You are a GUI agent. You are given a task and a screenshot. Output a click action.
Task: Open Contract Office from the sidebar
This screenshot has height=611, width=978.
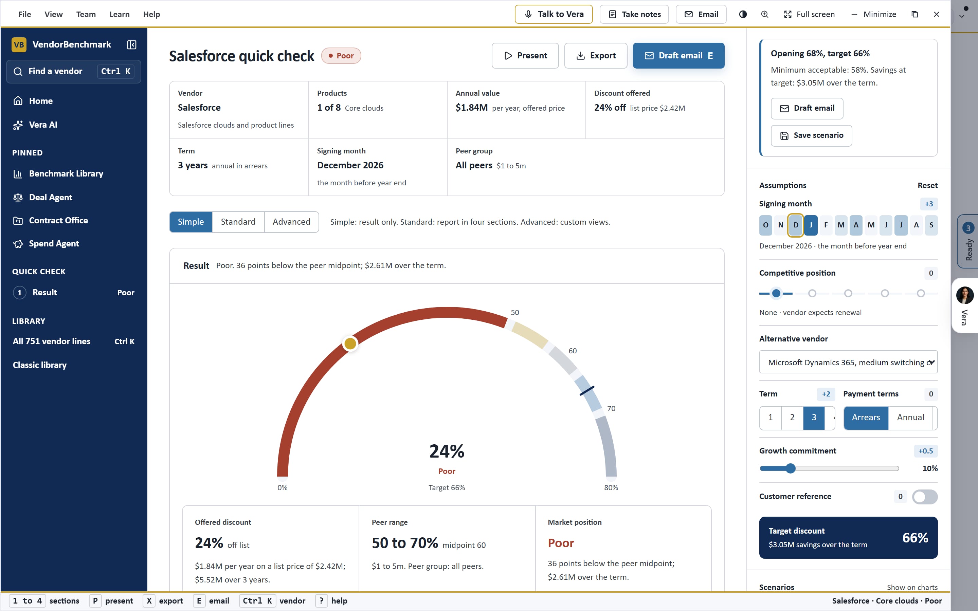pyautogui.click(x=74, y=221)
